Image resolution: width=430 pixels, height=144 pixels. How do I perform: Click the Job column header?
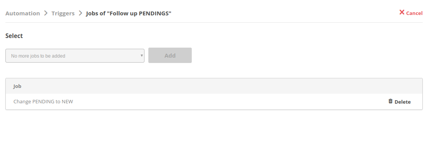pos(17,86)
